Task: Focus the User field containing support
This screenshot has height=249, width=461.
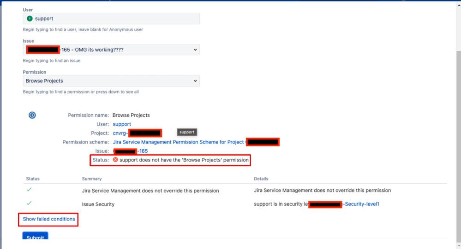Action: click(111, 18)
